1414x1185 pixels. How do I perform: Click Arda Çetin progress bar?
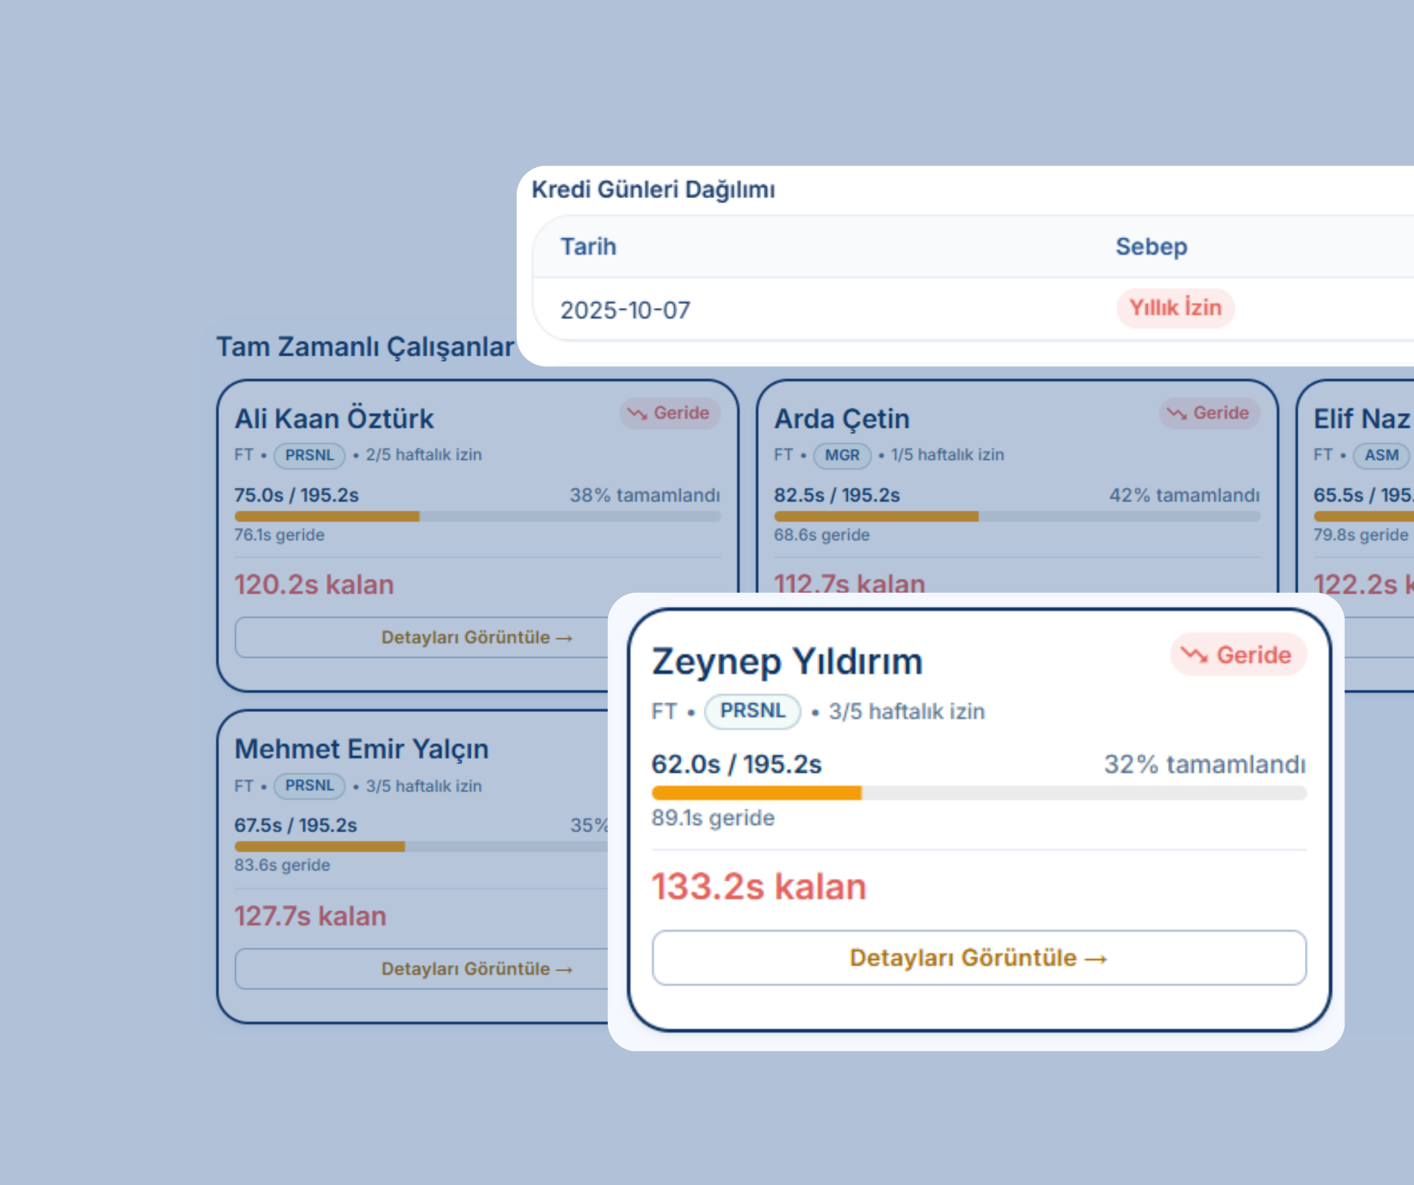point(1017,516)
